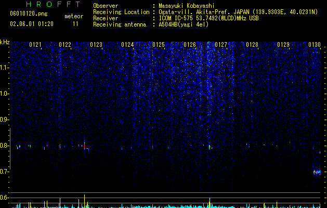This screenshot has height=208, width=327.
Task: Click the 0129 time marker
Action: click(283, 45)
